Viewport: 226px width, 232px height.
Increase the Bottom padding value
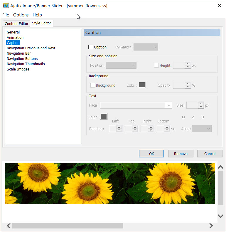167,127
